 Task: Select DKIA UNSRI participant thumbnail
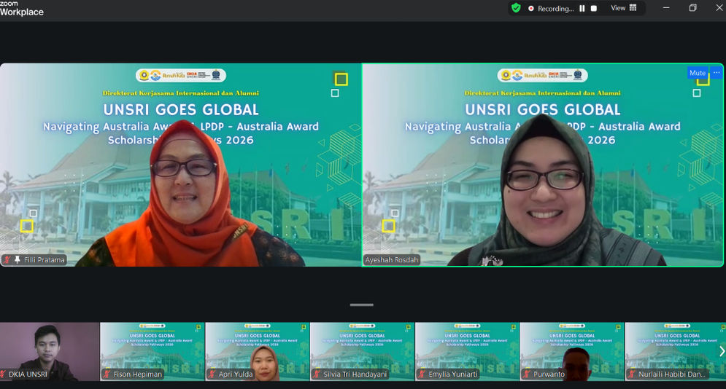pos(50,350)
